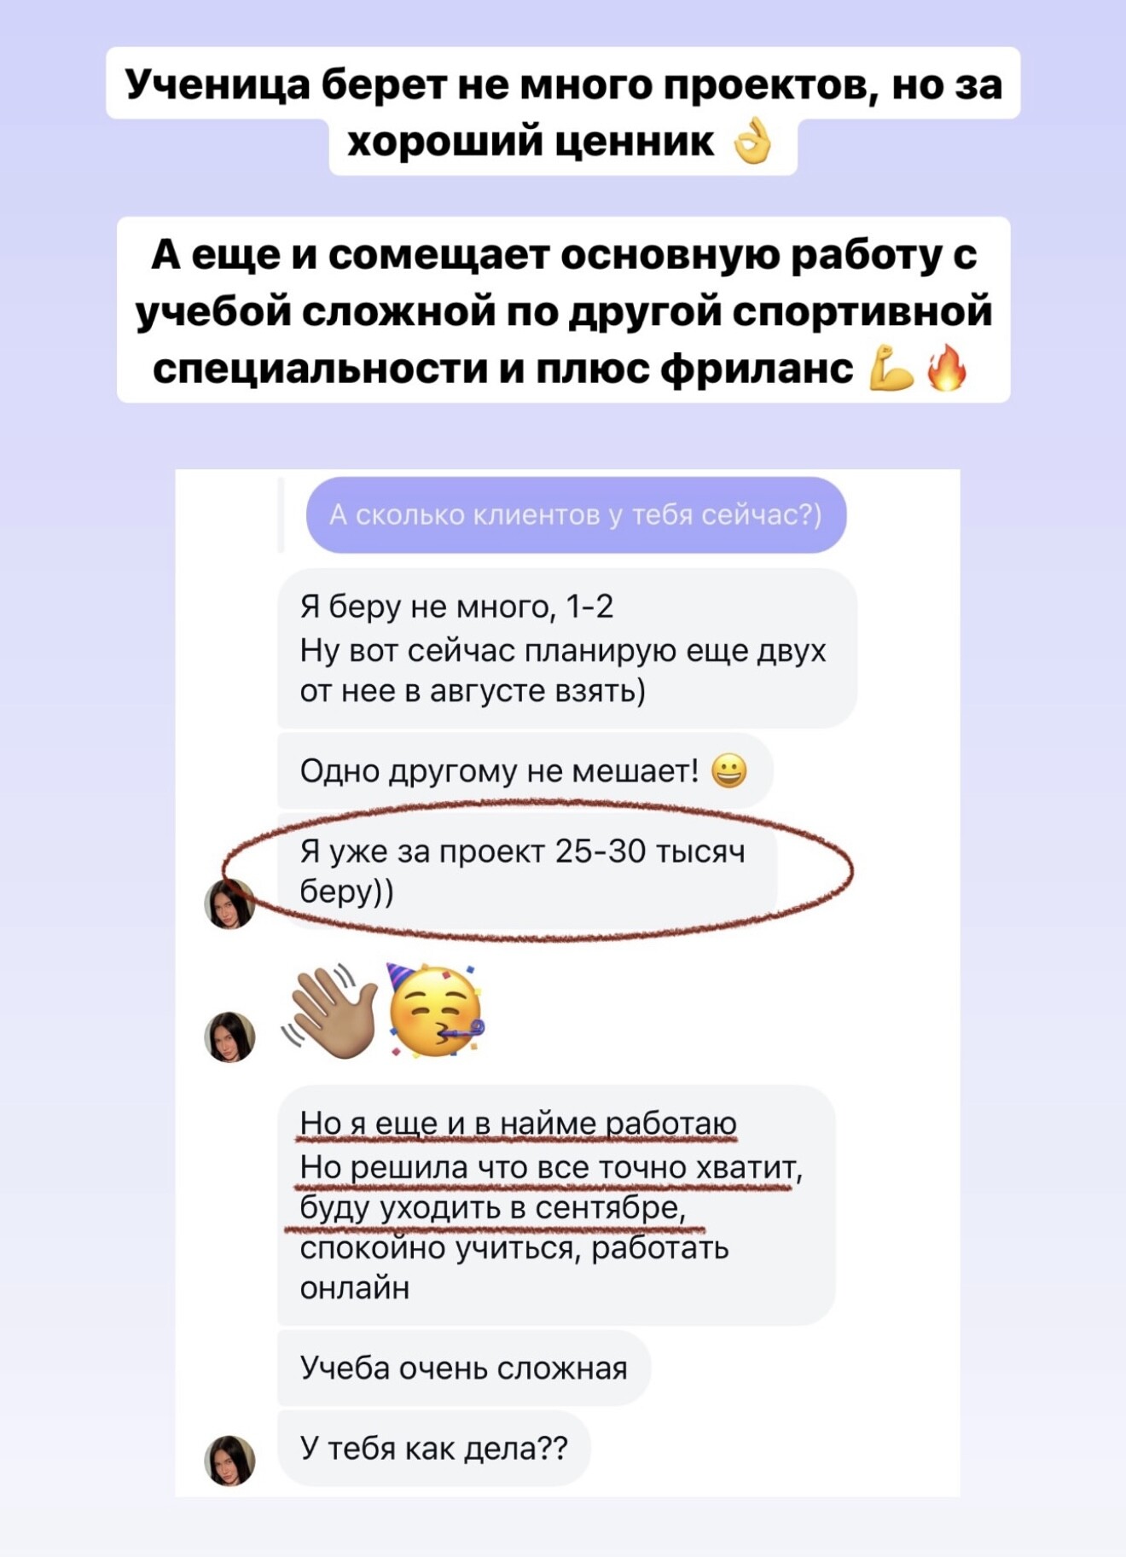Open avatar beside 25-30 тысяч message
The image size is (1126, 1557).
click(x=230, y=903)
